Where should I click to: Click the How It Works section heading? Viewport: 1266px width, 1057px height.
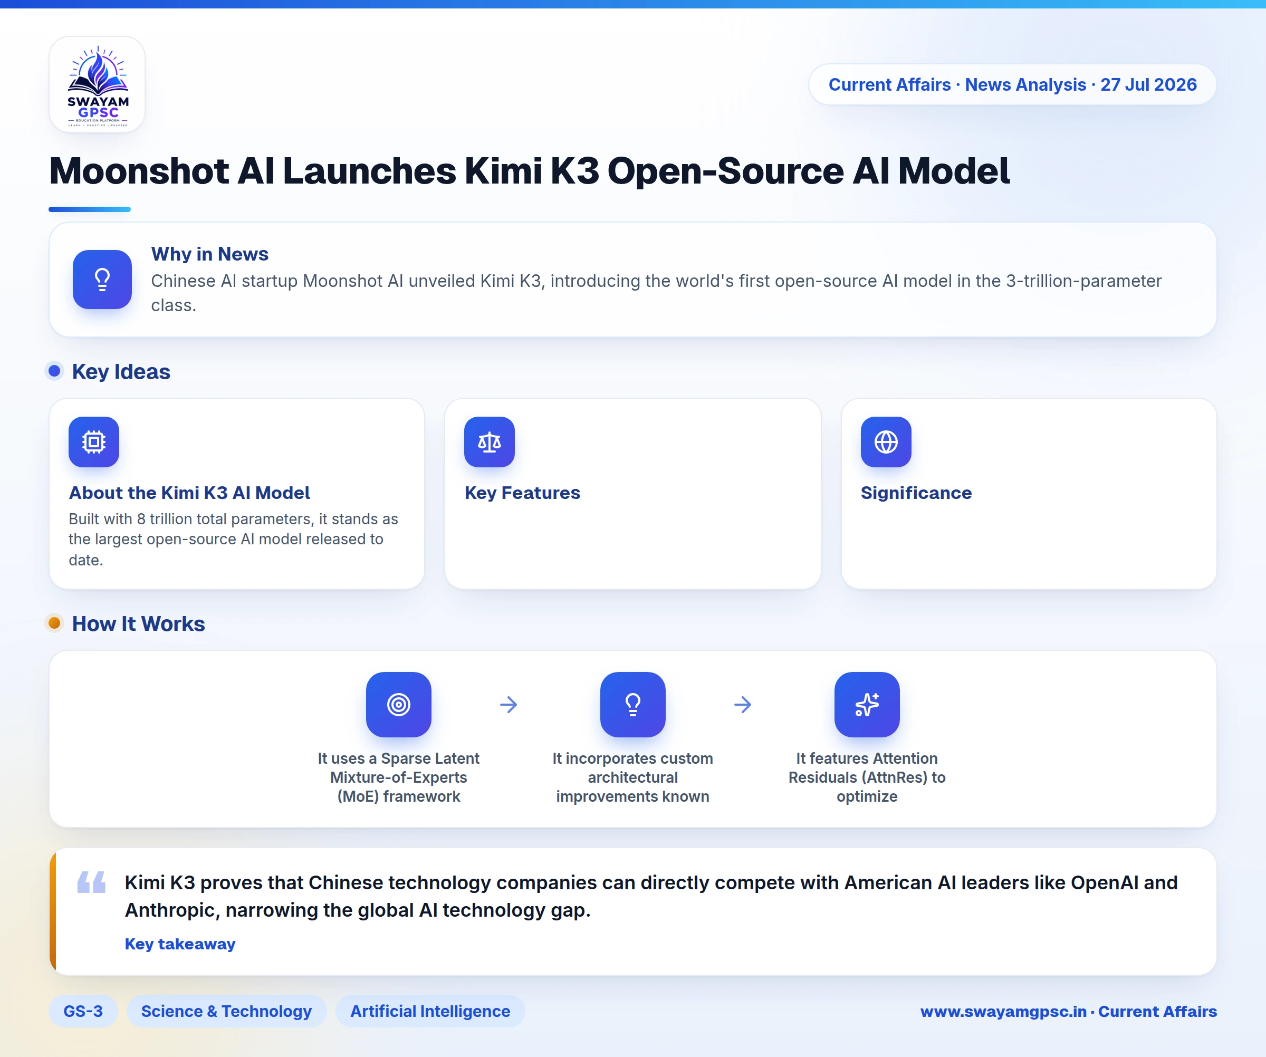pyautogui.click(x=138, y=623)
